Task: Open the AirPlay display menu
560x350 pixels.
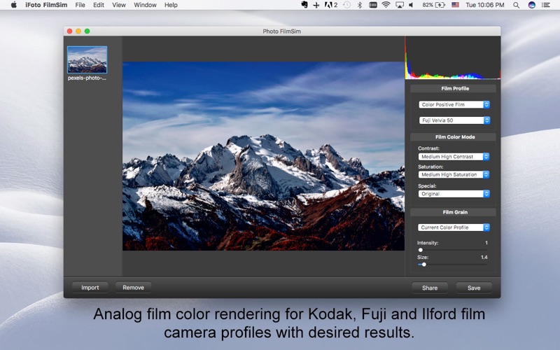Action: point(400,5)
